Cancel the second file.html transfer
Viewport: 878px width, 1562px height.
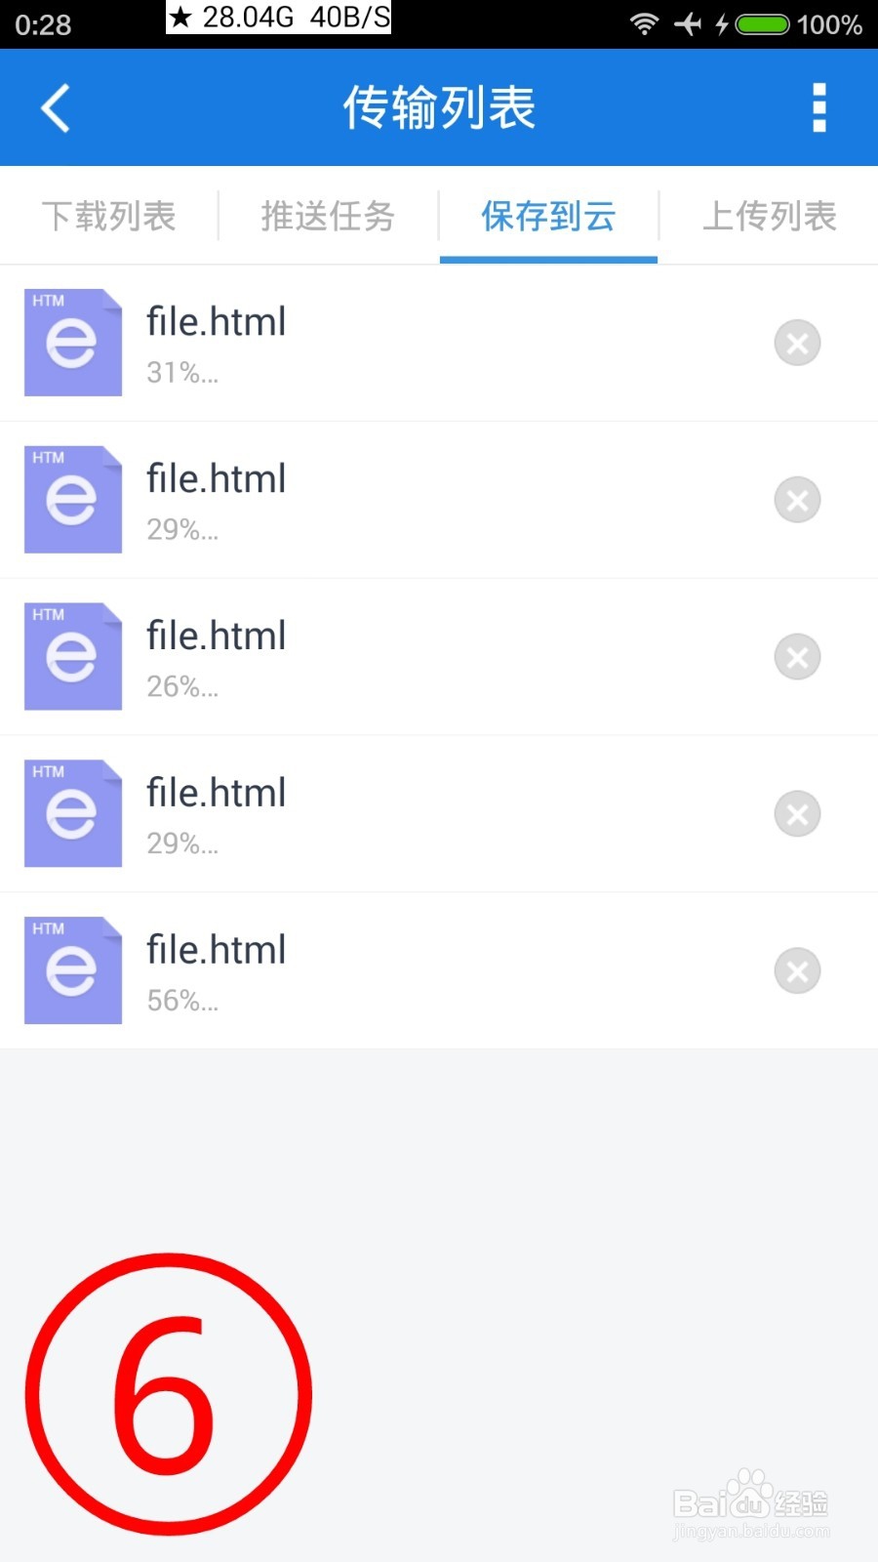point(797,500)
